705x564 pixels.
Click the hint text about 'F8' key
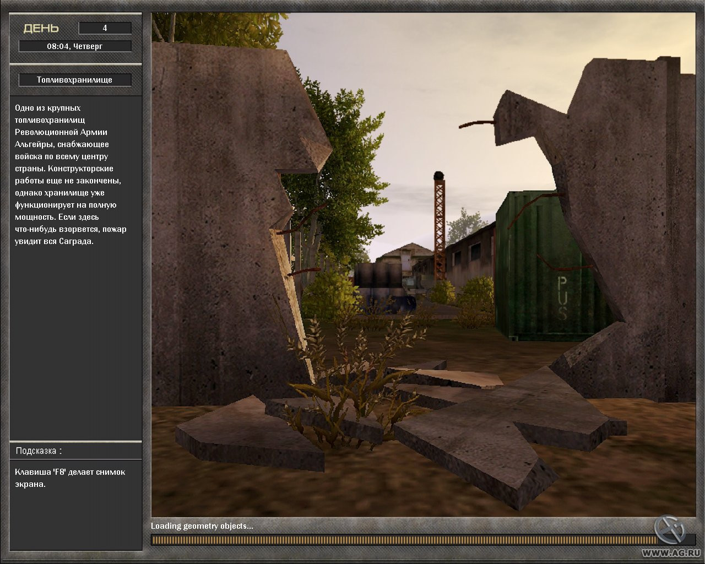pos(70,478)
